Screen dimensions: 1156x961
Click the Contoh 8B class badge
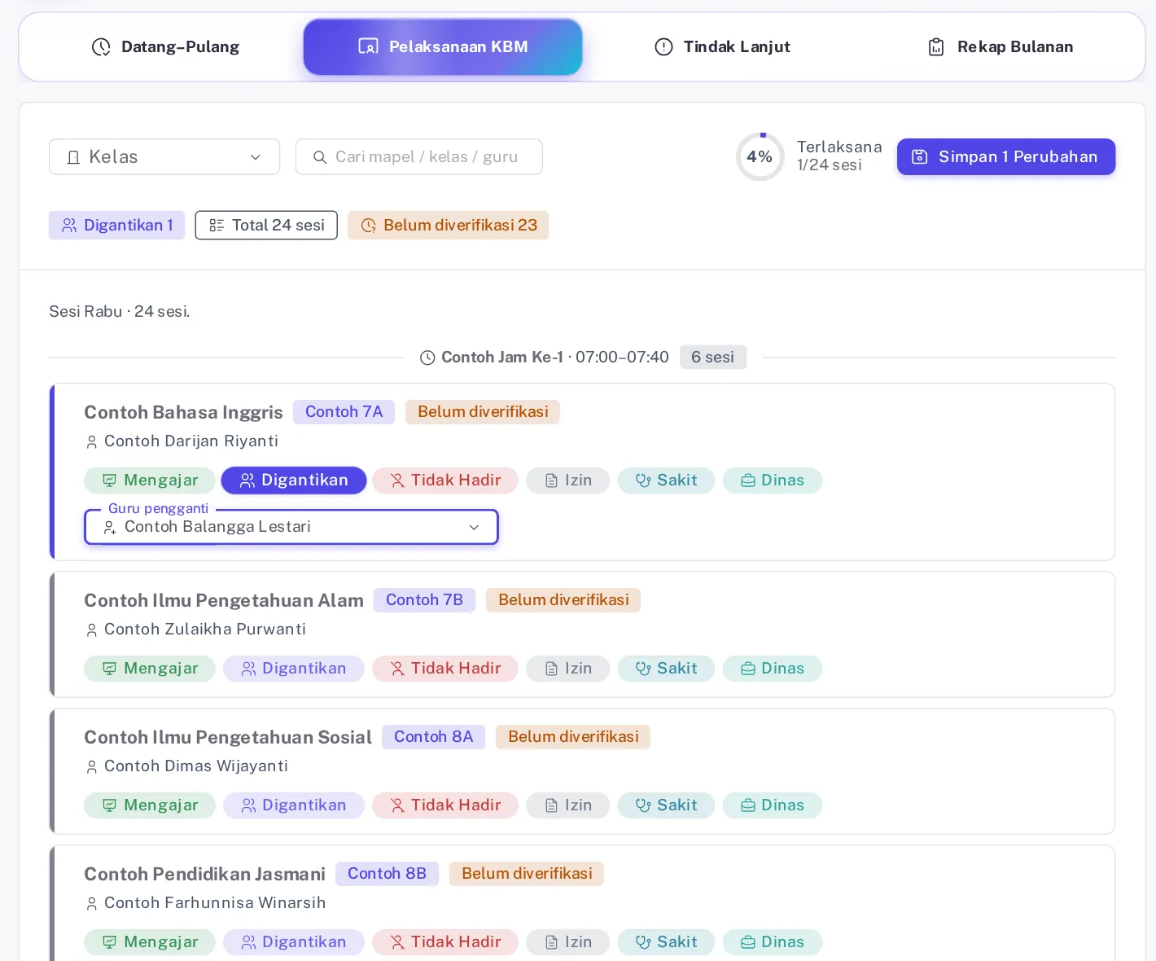(x=387, y=874)
